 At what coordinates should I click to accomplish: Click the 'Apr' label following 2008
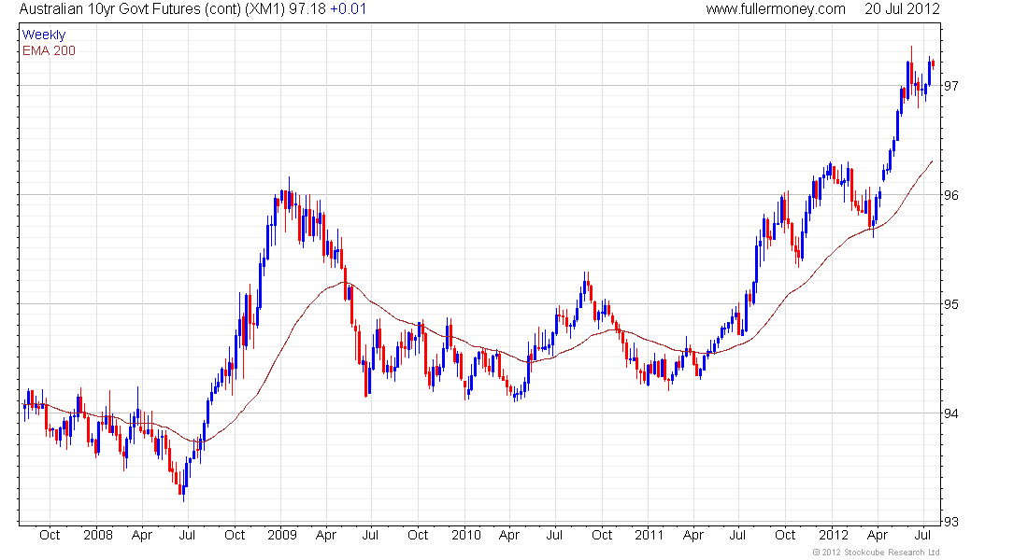tap(142, 535)
